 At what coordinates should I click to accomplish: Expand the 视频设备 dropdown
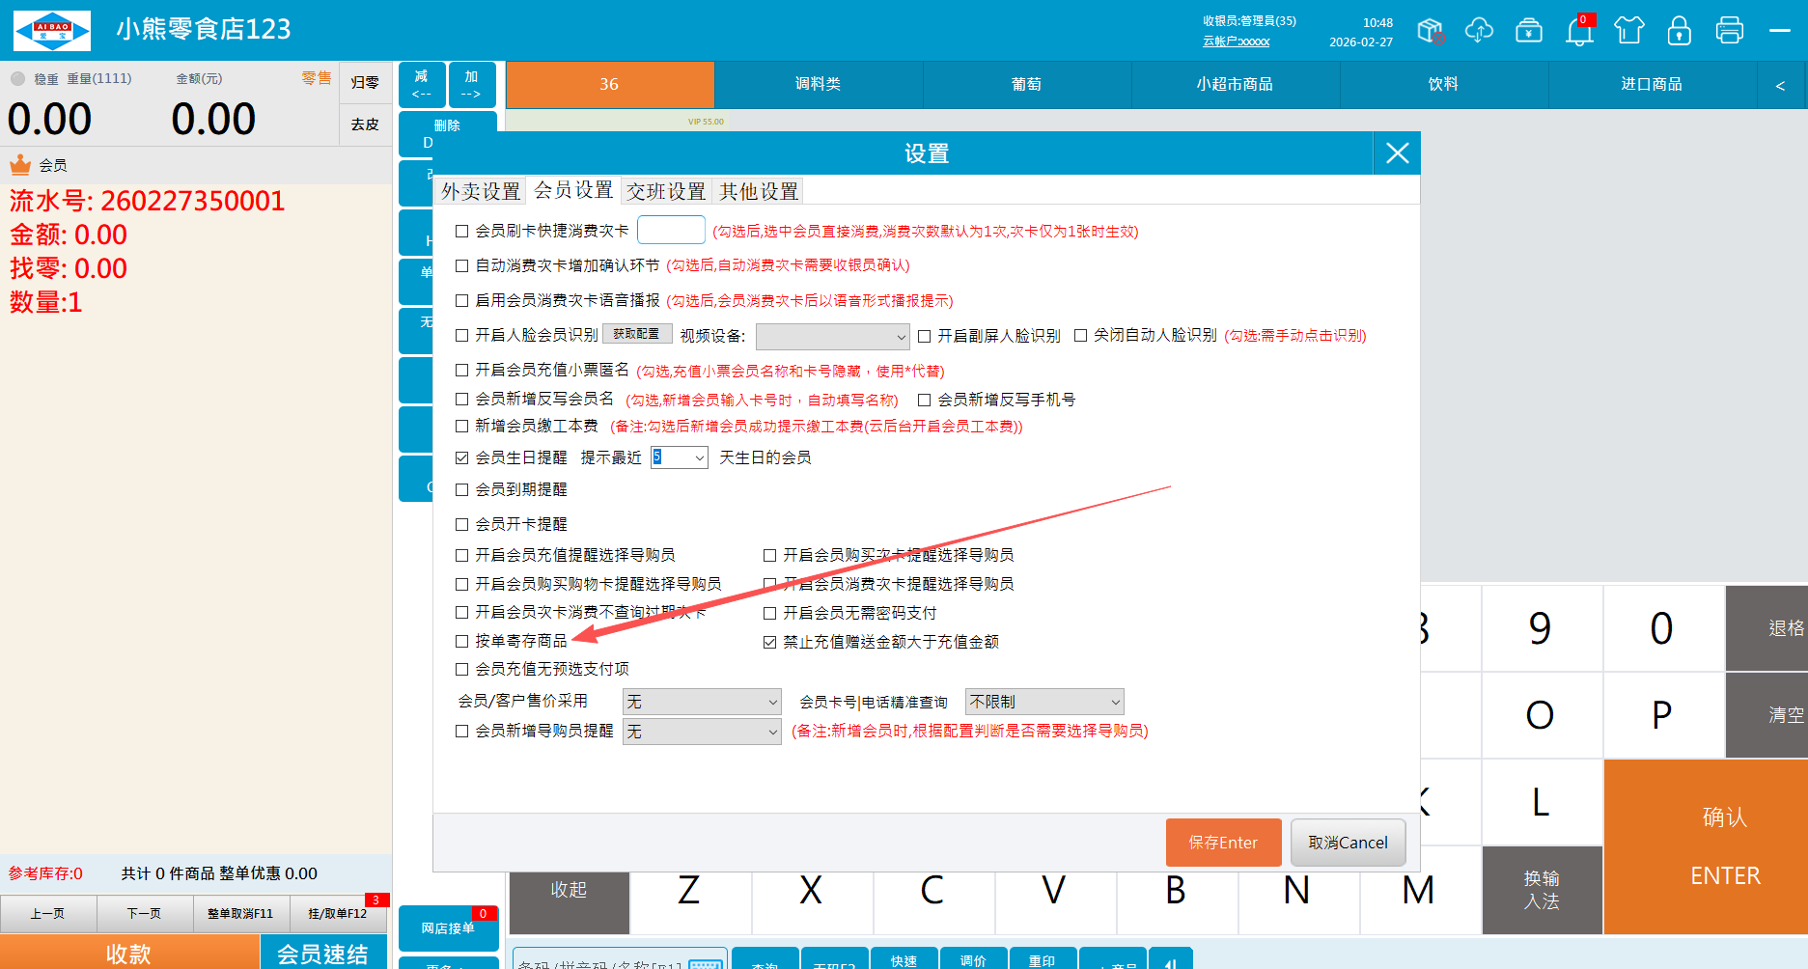(x=832, y=337)
